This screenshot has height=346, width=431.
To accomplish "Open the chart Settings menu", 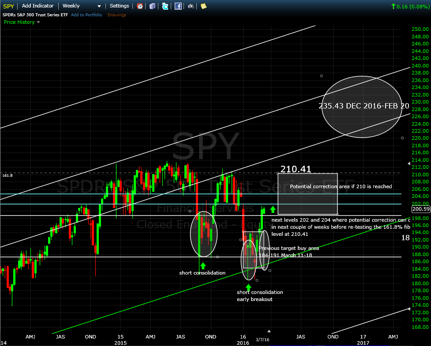I will 119,6.
